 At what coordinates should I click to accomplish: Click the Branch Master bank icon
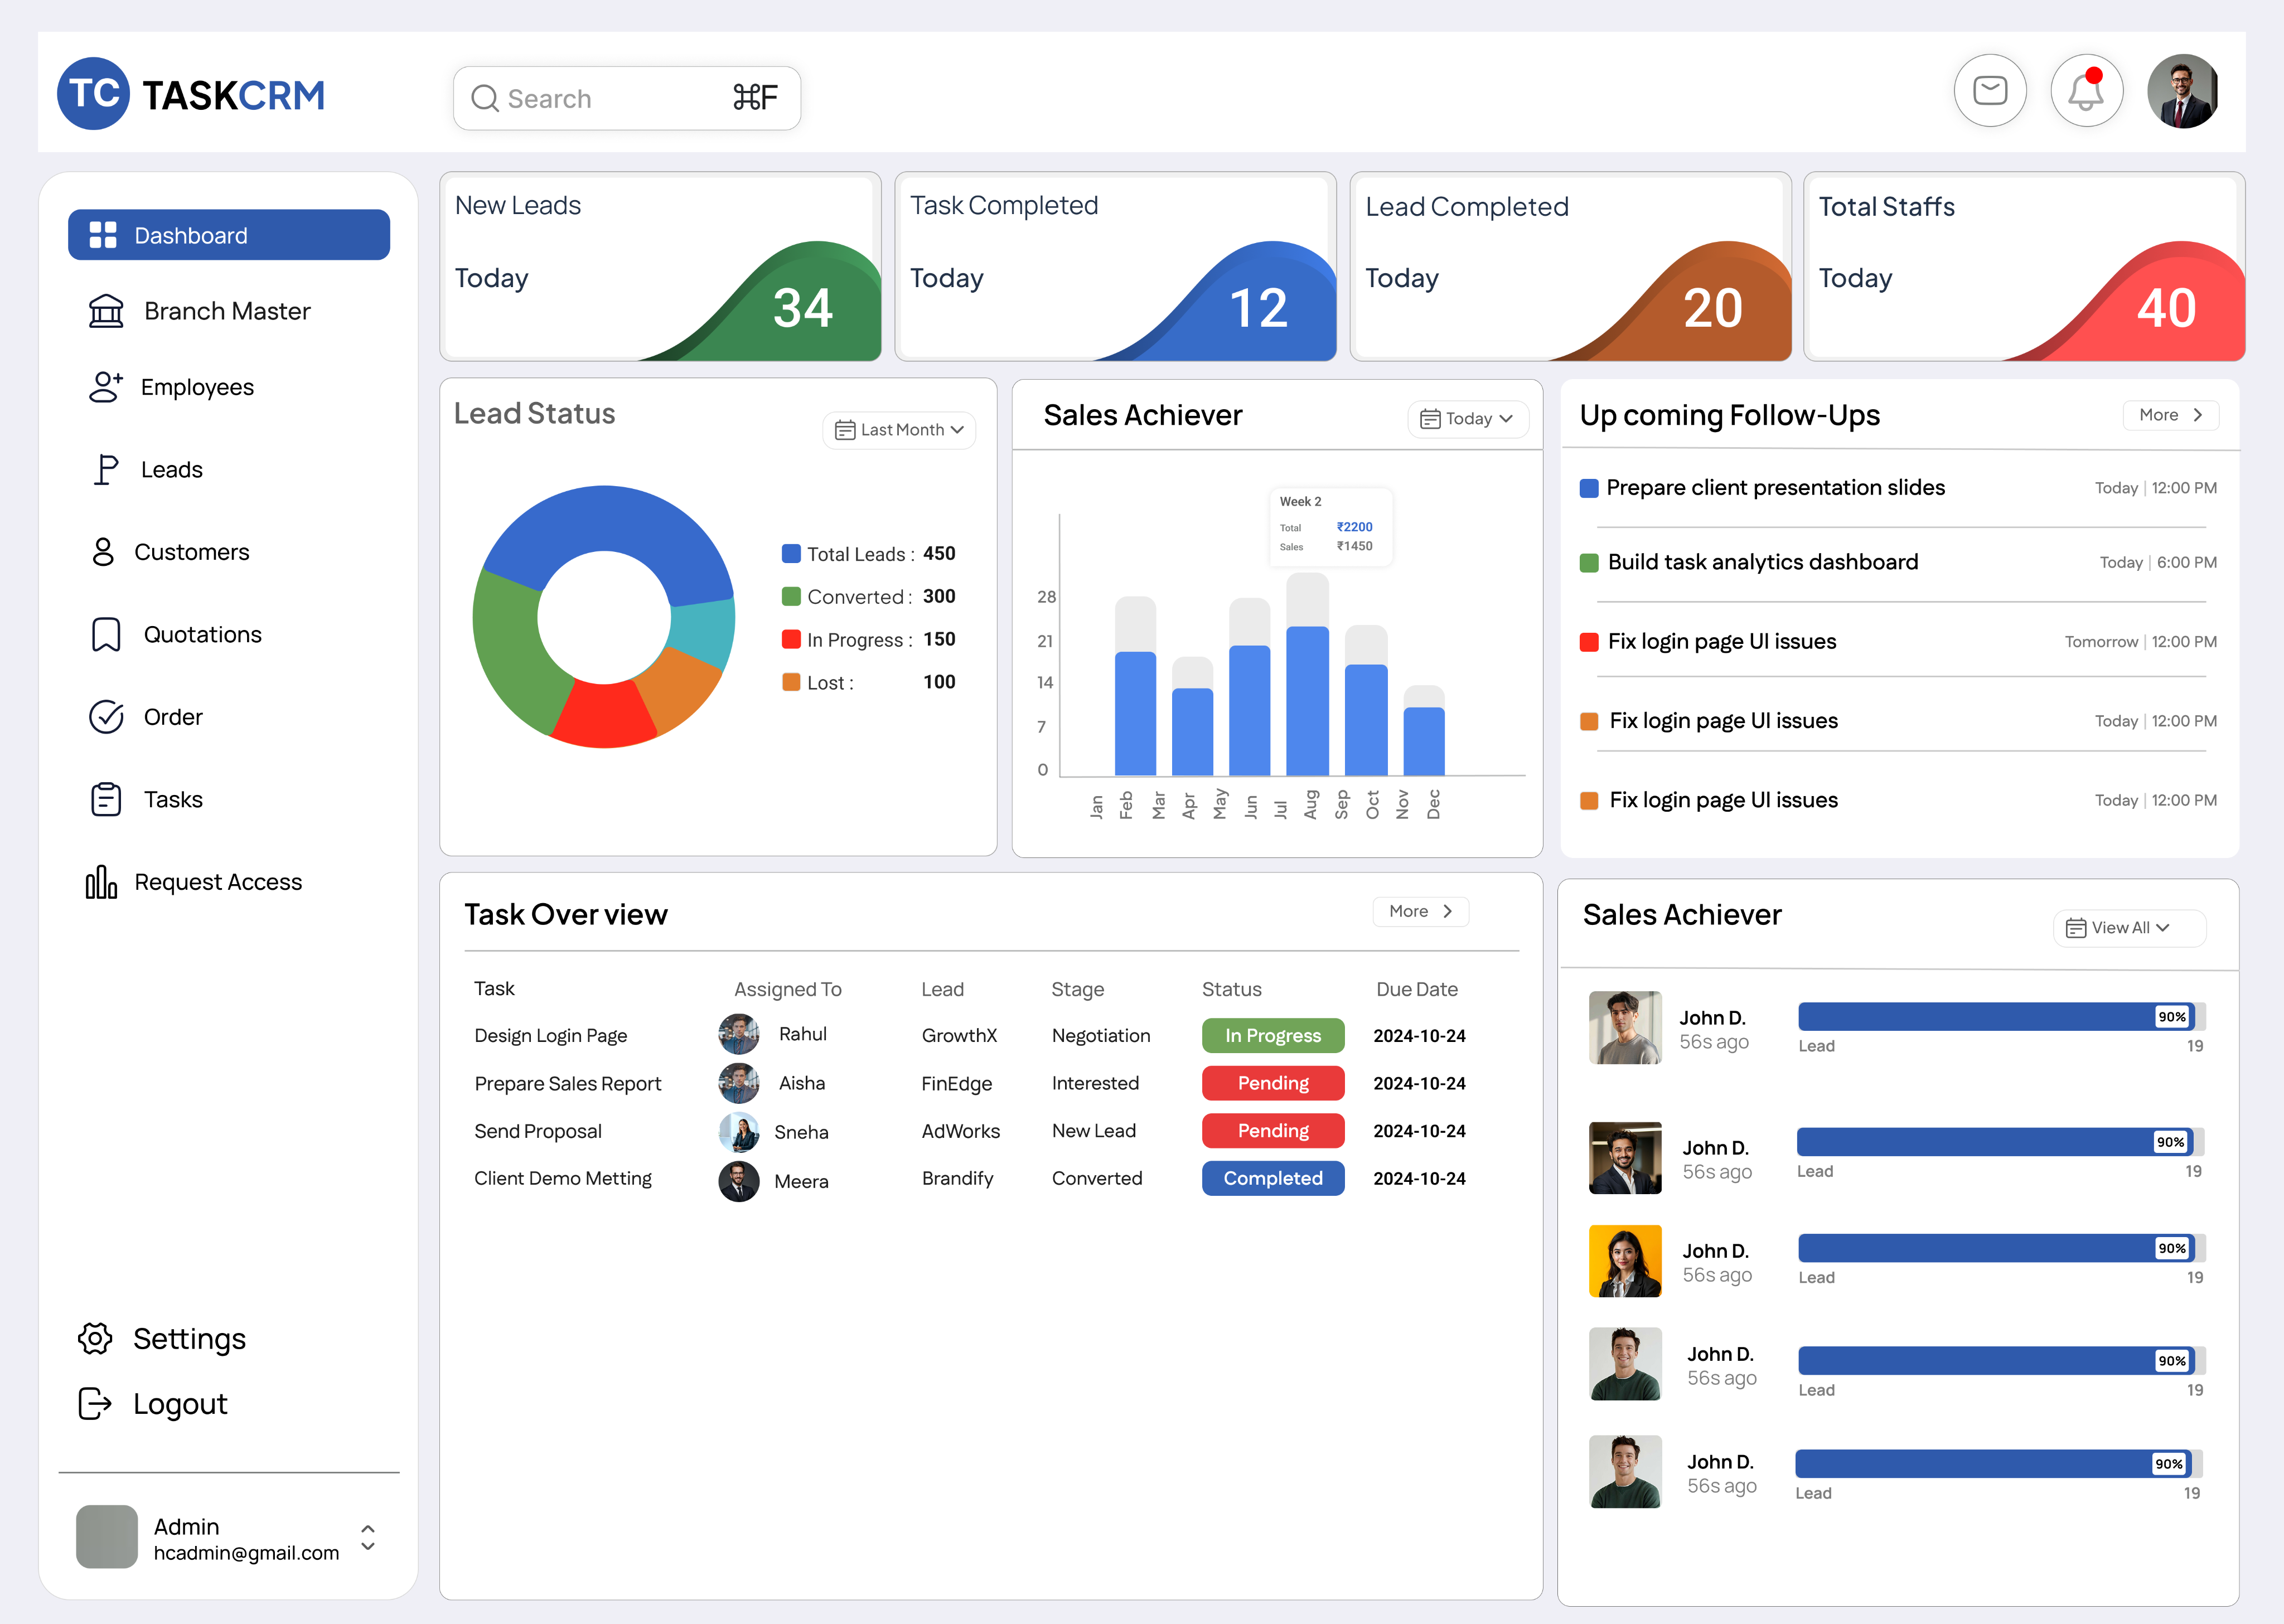[106, 311]
